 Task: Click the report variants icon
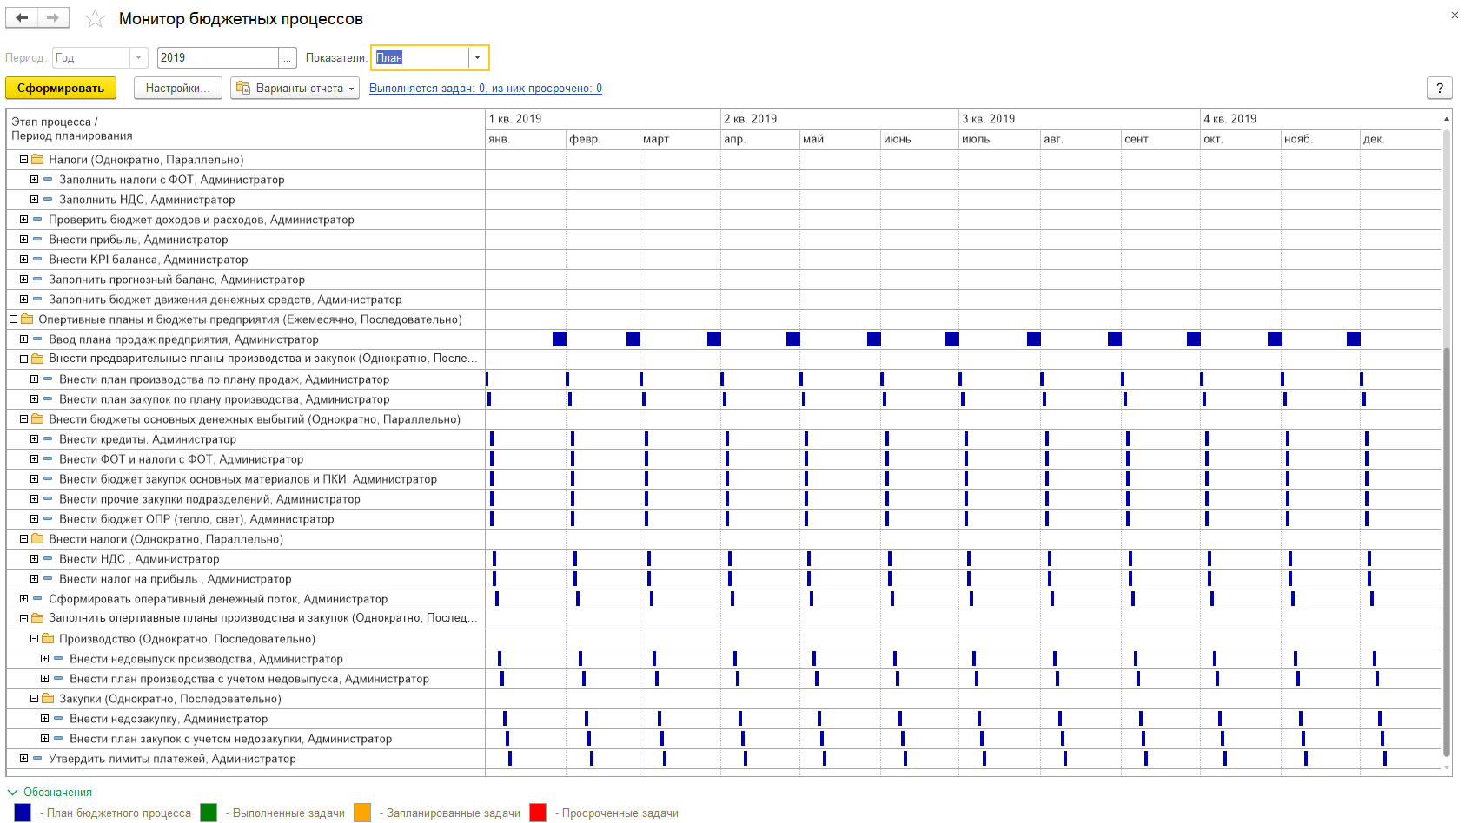tap(243, 88)
